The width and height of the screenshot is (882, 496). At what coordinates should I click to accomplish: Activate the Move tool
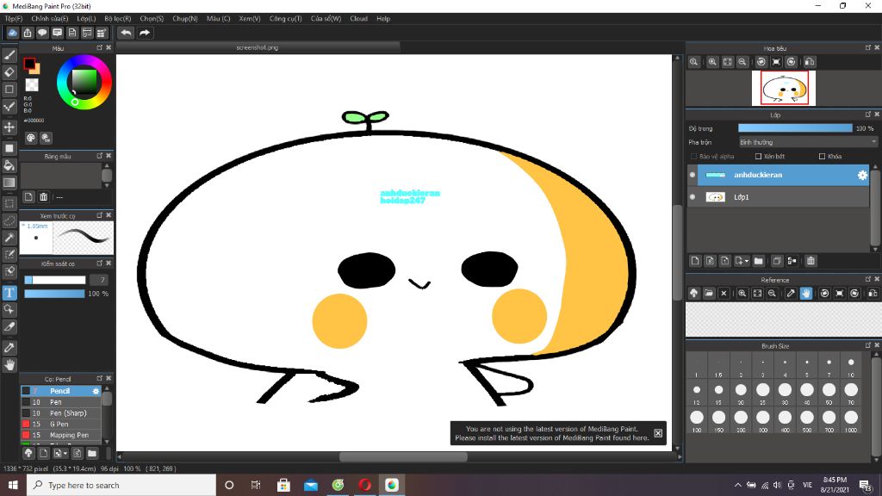(x=9, y=127)
